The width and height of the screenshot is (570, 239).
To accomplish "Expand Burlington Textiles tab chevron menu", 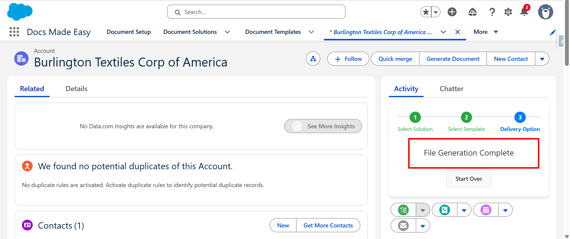I will point(443,32).
